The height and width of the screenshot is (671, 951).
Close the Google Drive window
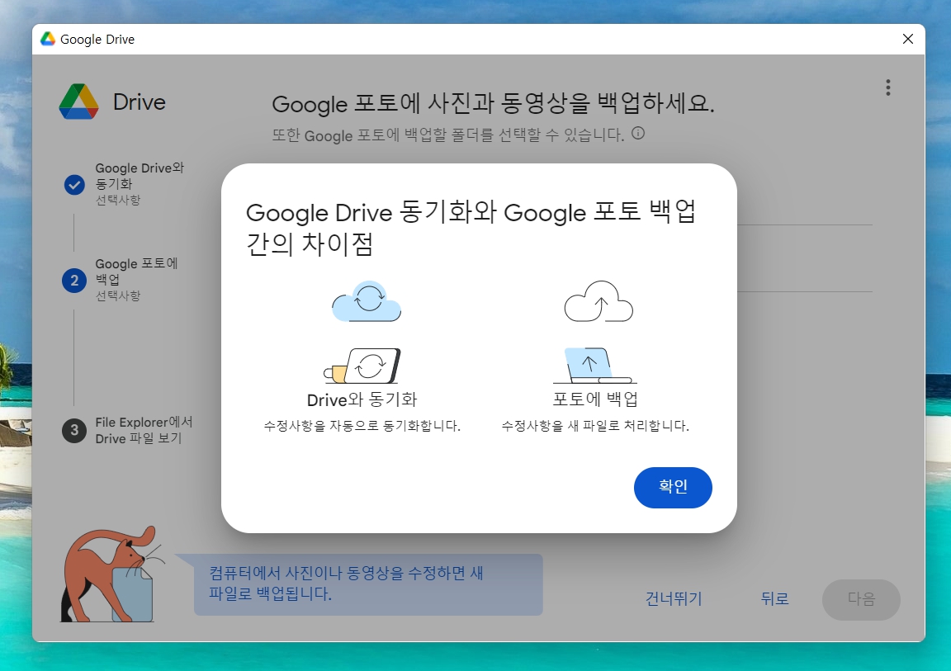908,39
